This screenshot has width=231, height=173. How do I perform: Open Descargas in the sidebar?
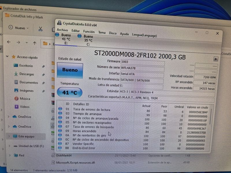(27, 74)
